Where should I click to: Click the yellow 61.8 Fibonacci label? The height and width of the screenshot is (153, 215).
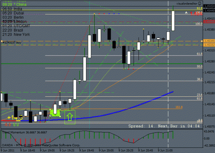coord(200,8)
